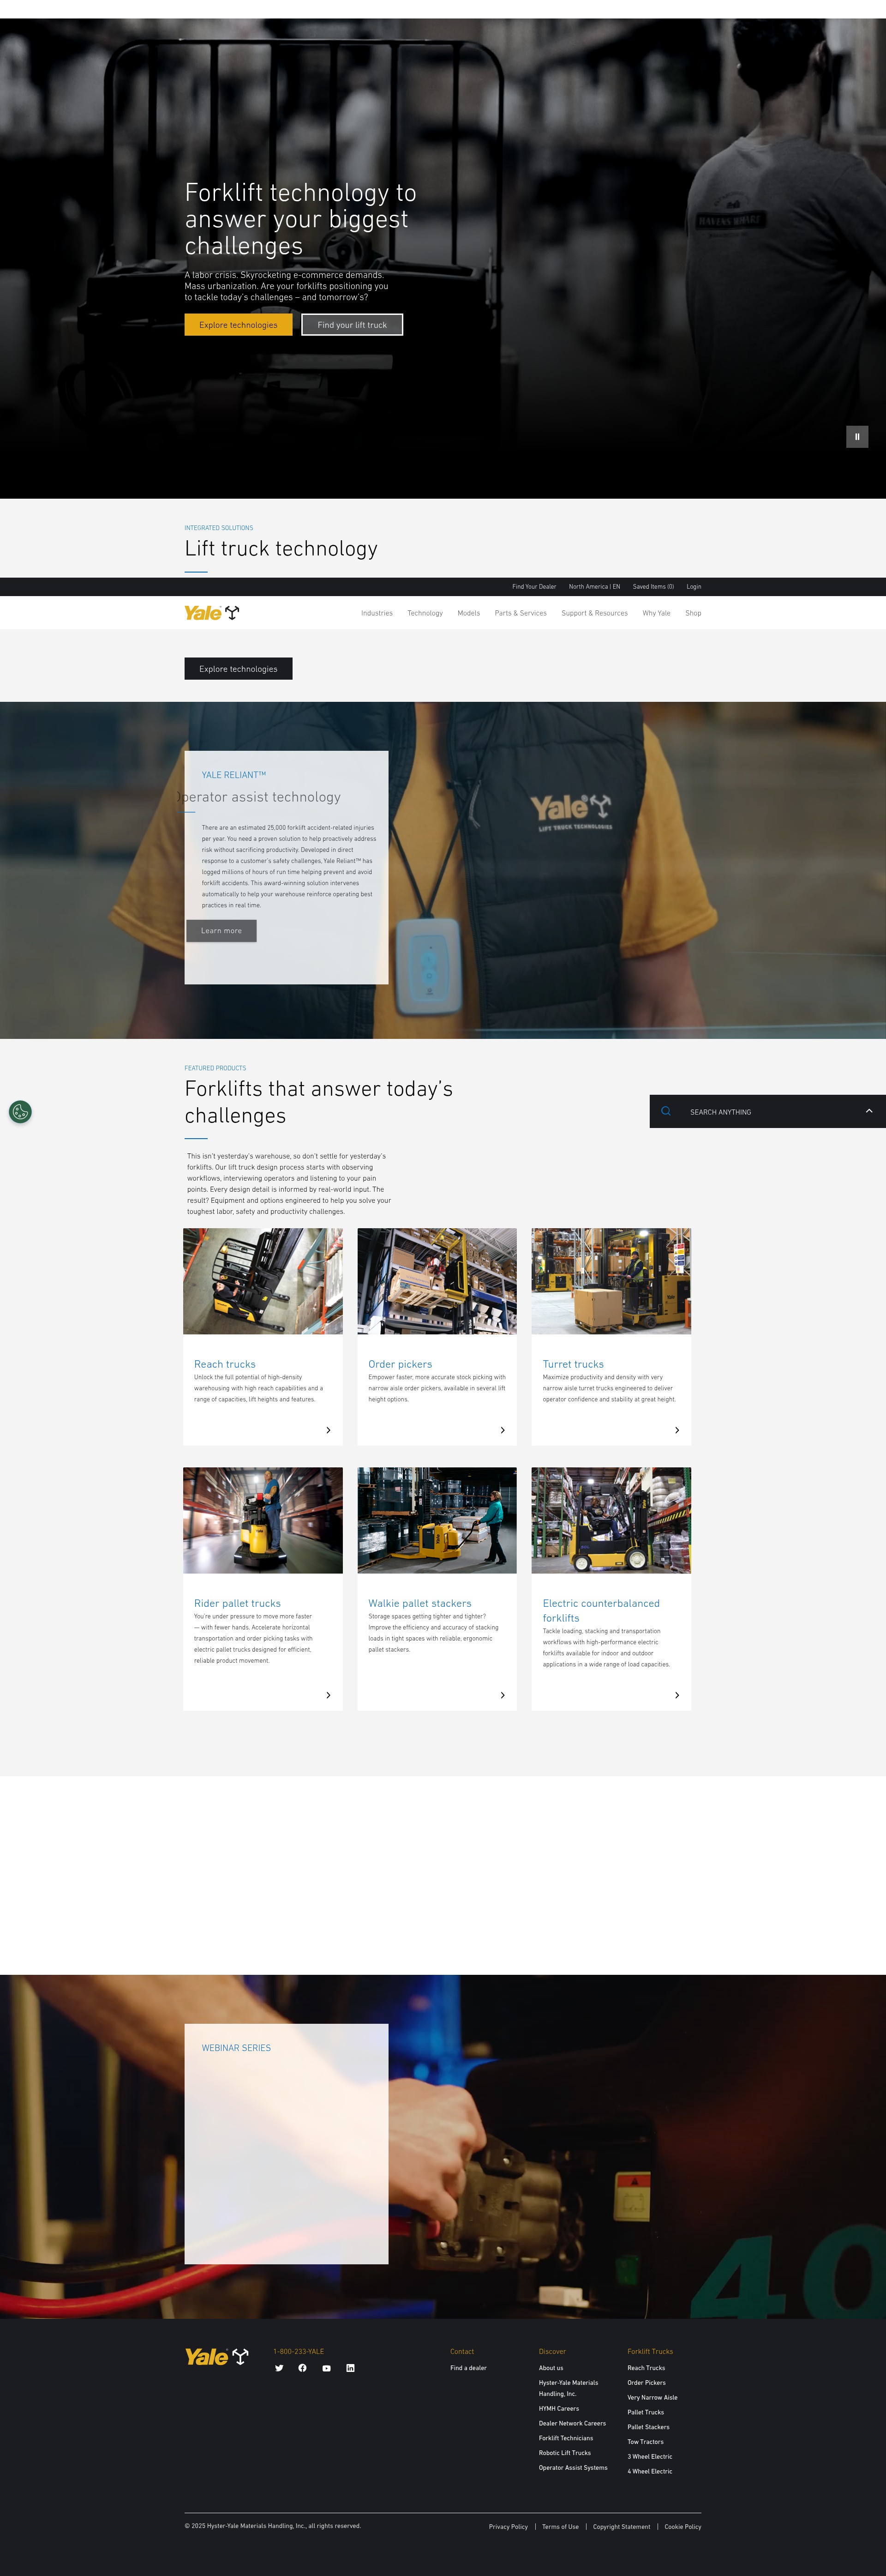
Task: Open Parts & Services menu
Action: [x=521, y=613]
